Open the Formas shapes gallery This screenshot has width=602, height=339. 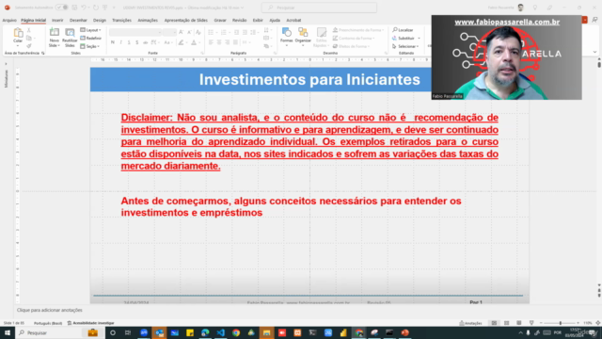(x=286, y=36)
